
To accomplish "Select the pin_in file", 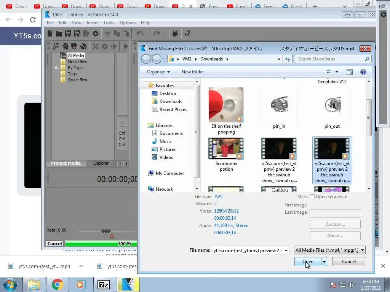I will pyautogui.click(x=279, y=108).
